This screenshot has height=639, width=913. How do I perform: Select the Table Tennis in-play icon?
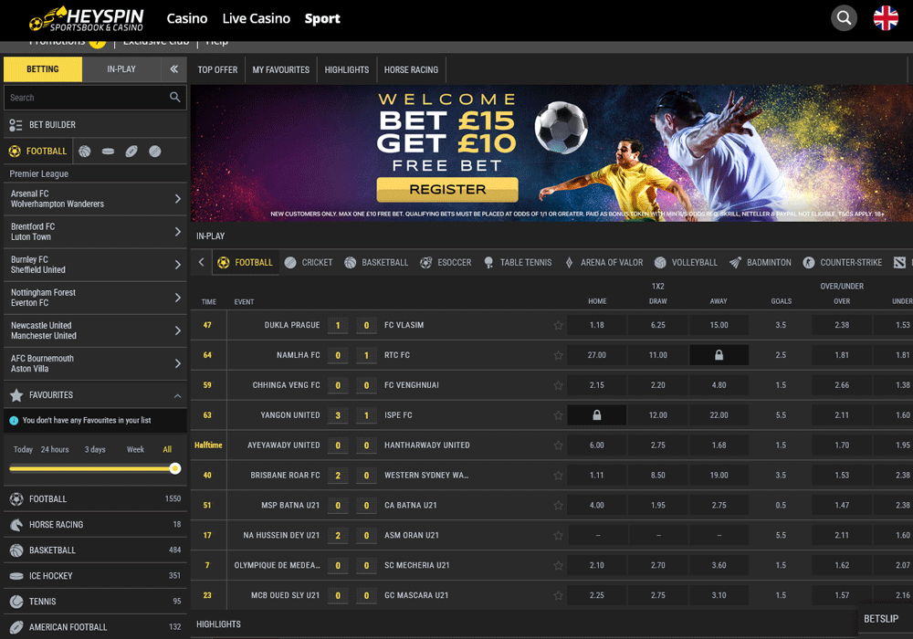click(x=488, y=263)
